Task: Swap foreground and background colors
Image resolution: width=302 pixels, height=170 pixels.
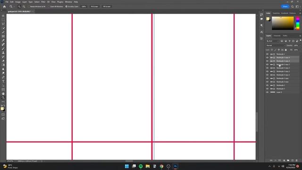Action: 4,106
